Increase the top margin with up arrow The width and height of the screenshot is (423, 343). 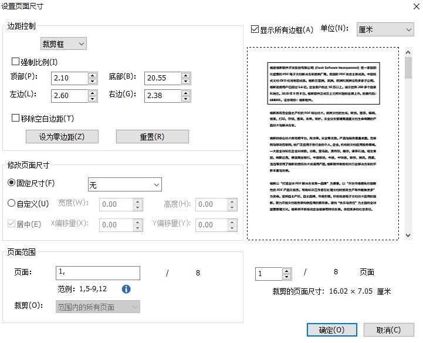tap(93, 75)
